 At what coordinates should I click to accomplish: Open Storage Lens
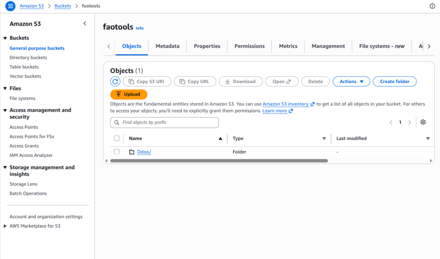23,184
